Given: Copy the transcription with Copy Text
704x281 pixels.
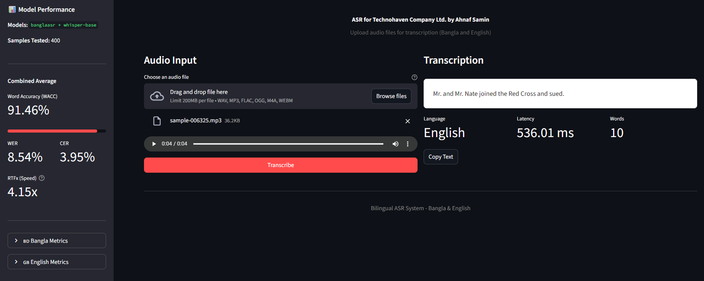Looking at the screenshot, I should tap(441, 157).
